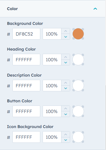Viewport: 106px width, 150px height.
Task: Decrease Background Color opacity with down arrow
Action: pos(66,37)
